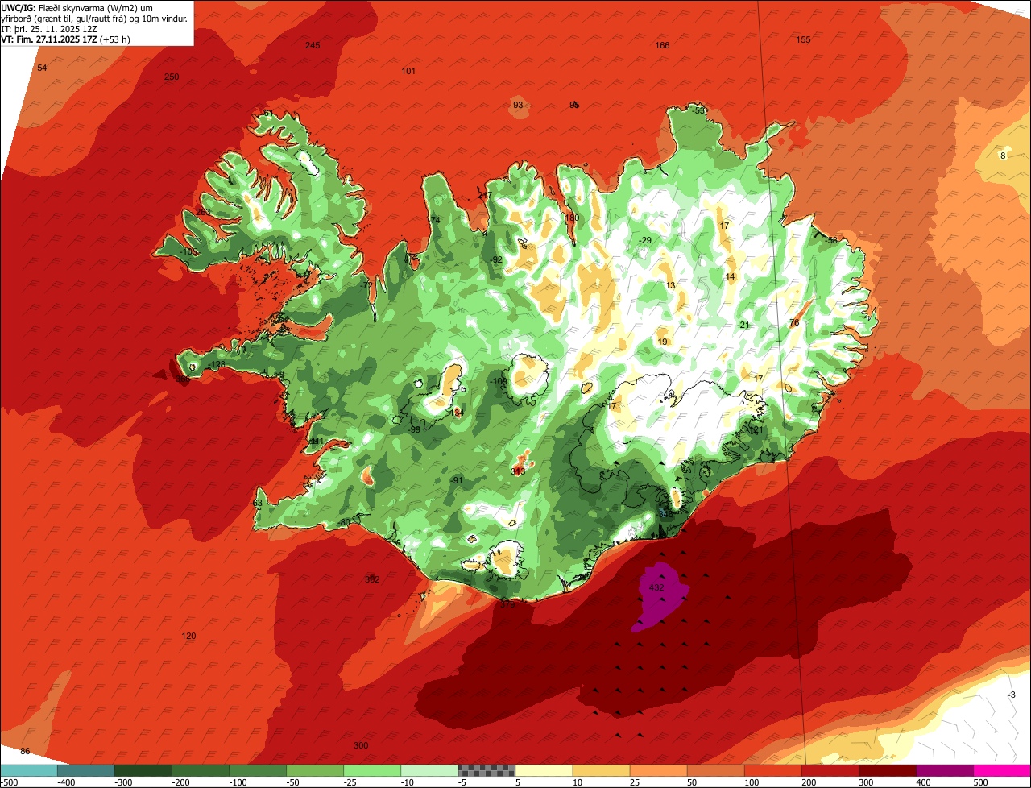
Task: Click the light teal swatch between -500 and -400
Action: click(29, 770)
